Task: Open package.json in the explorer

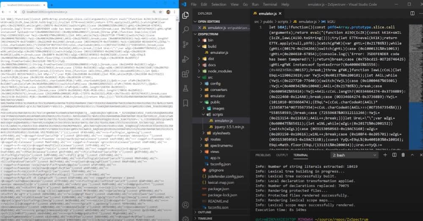Action: [218, 189]
